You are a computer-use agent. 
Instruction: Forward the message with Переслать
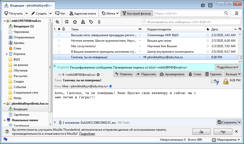point(146,74)
